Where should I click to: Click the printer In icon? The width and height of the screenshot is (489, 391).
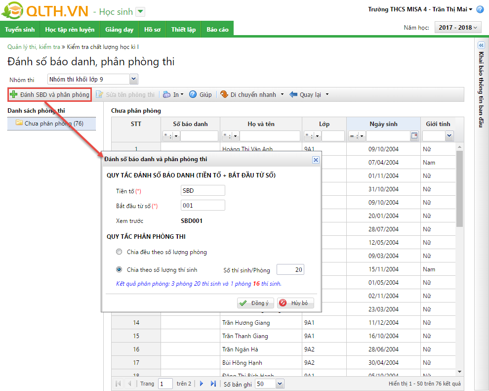click(x=167, y=94)
